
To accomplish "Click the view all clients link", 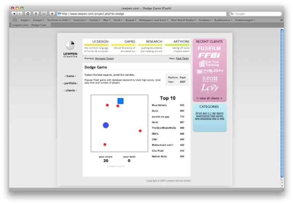I will tap(209, 98).
